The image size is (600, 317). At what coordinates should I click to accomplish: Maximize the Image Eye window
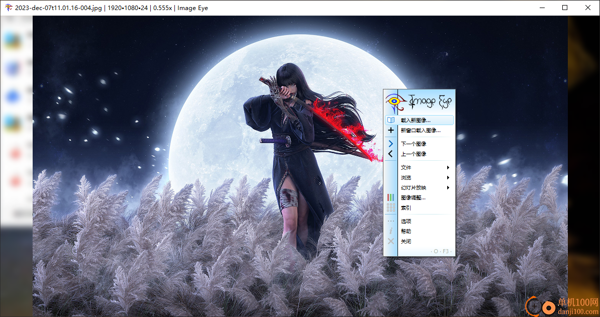tap(565, 8)
